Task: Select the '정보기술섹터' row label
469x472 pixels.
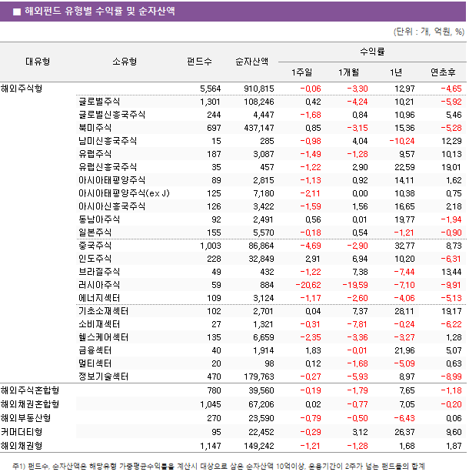Action: (x=104, y=377)
